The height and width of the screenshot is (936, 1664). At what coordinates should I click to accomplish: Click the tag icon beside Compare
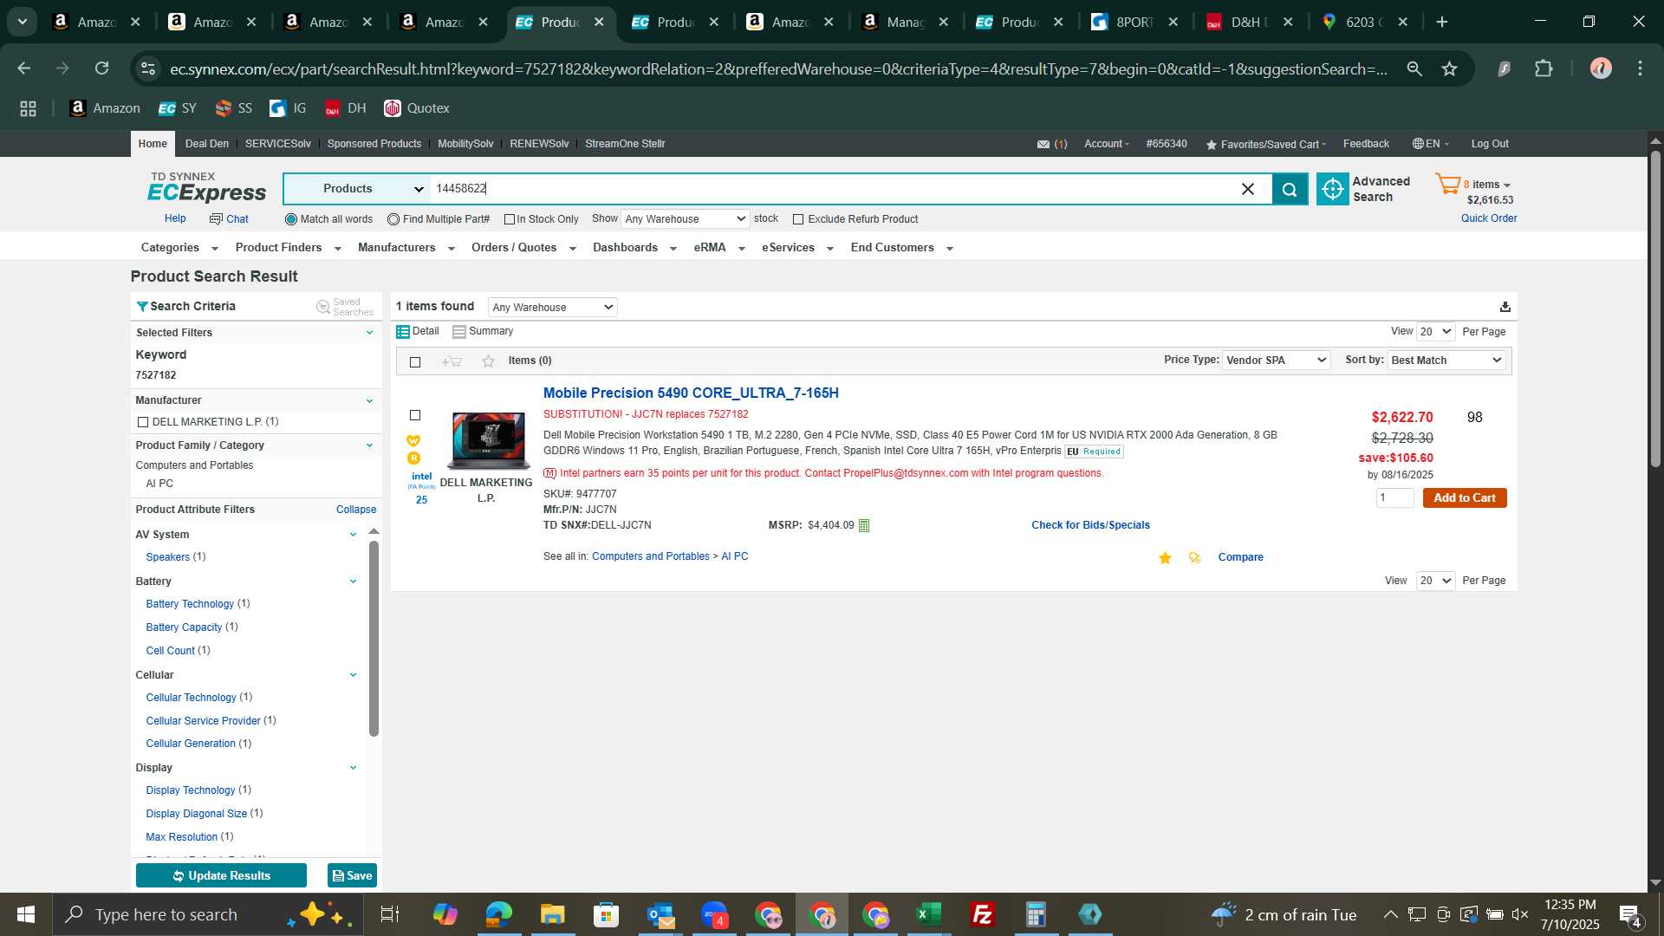[x=1194, y=558]
